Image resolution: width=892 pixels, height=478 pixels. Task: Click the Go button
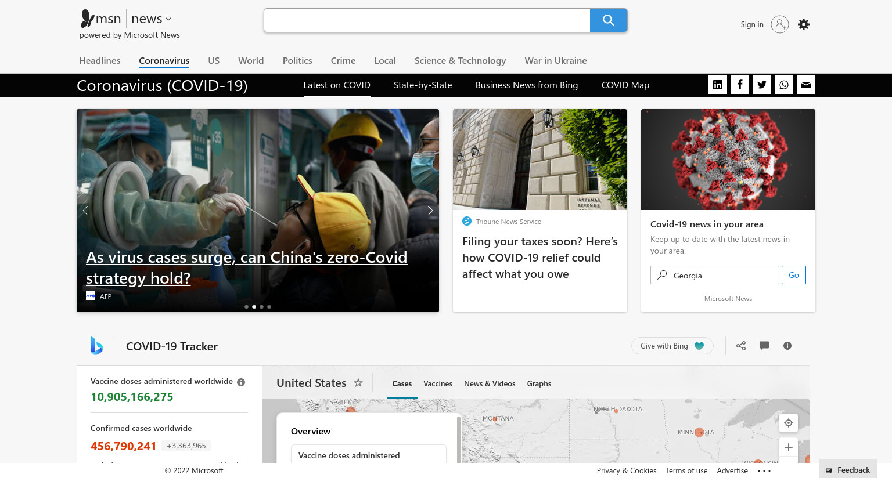[x=794, y=275]
